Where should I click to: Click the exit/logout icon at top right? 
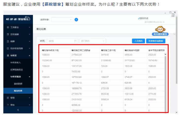click(173, 15)
